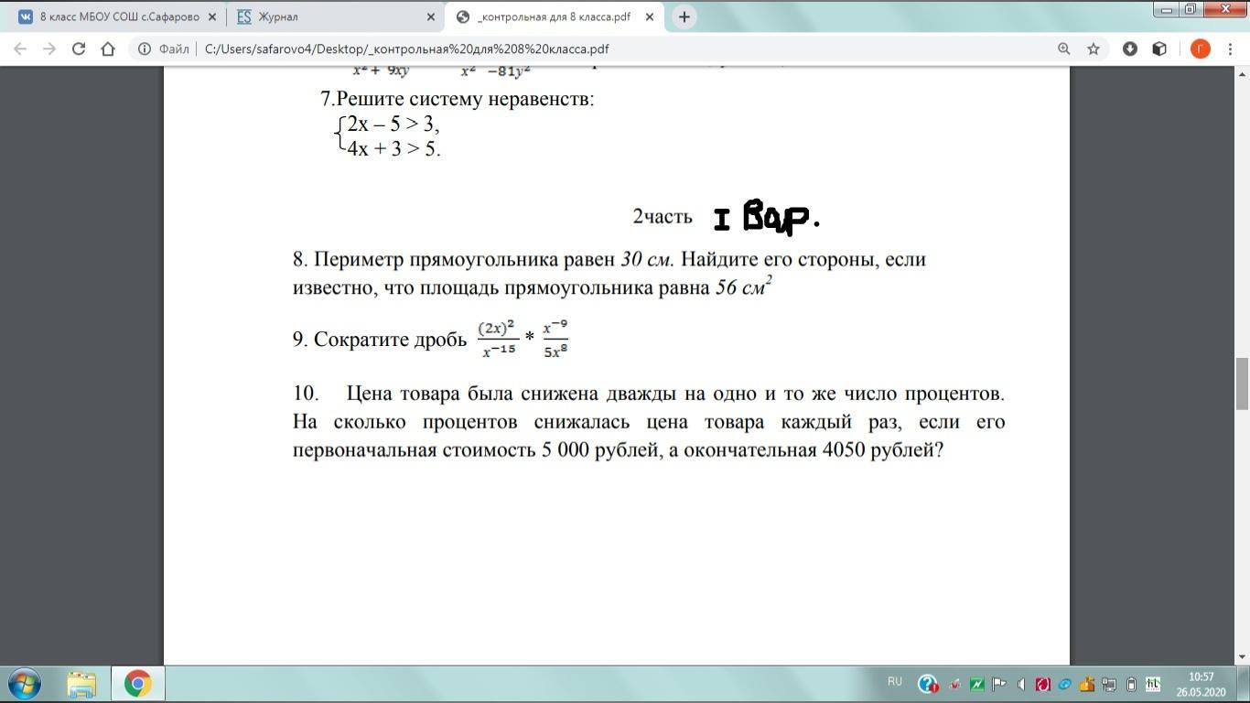Close the 'Журнал' tab

pos(431,16)
